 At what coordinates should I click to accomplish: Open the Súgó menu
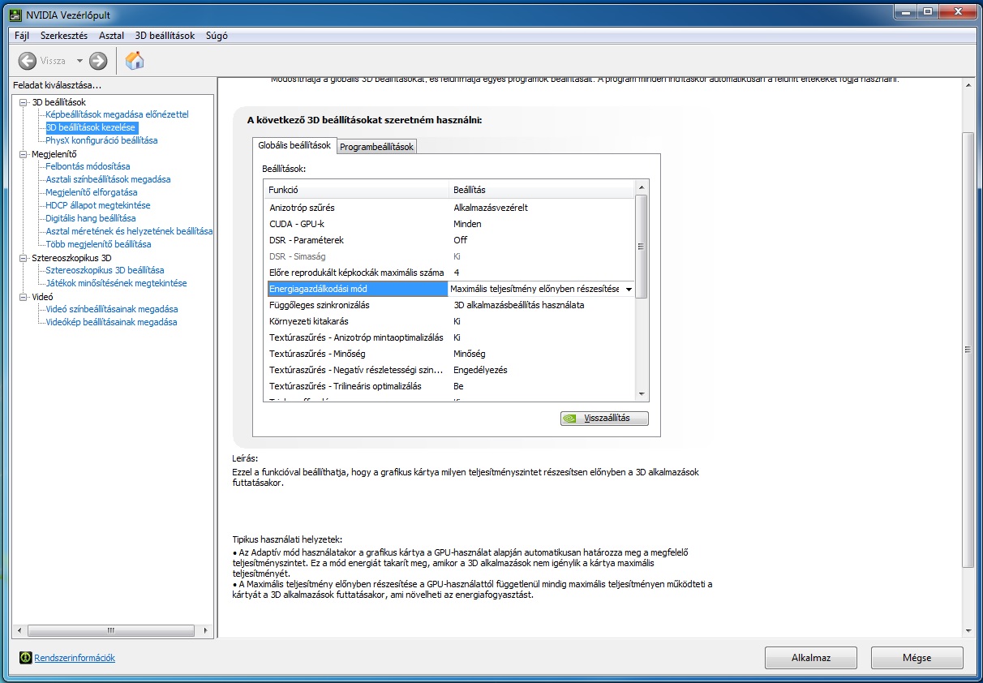click(217, 36)
